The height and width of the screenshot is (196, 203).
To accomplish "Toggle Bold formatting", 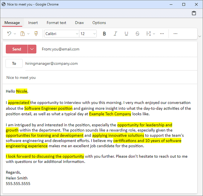I will click(104, 34).
